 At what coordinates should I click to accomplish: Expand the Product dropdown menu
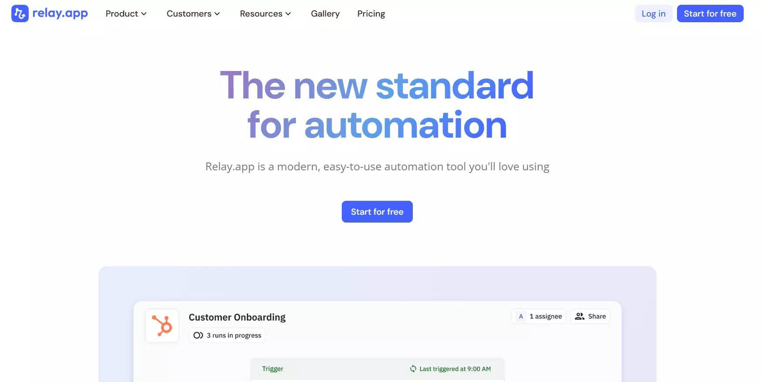point(126,14)
